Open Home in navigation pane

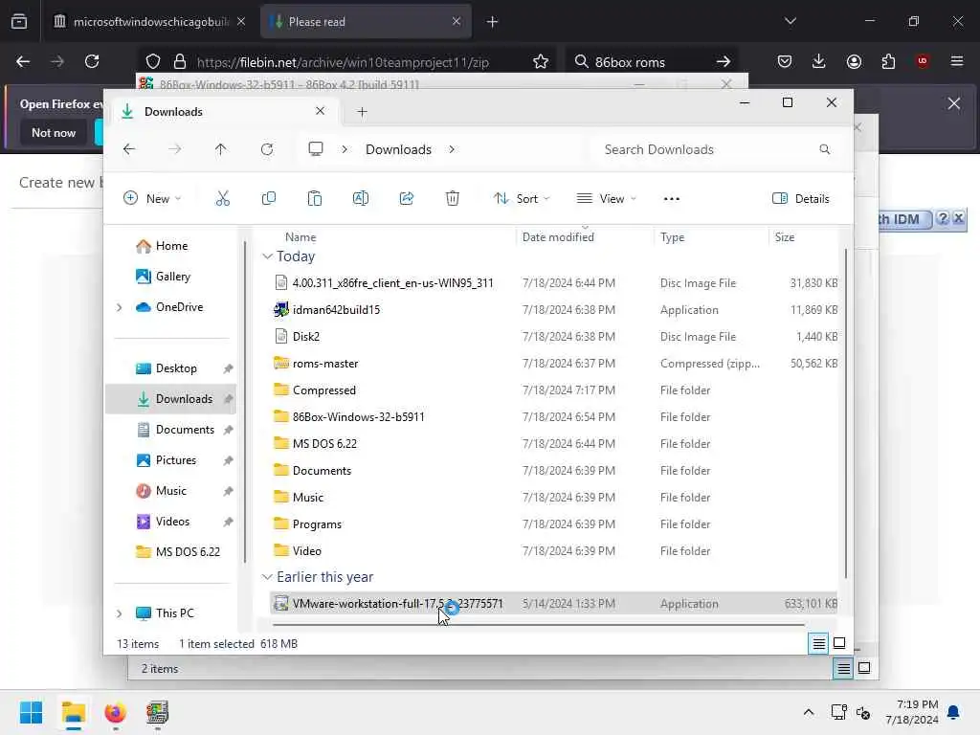pyautogui.click(x=171, y=246)
